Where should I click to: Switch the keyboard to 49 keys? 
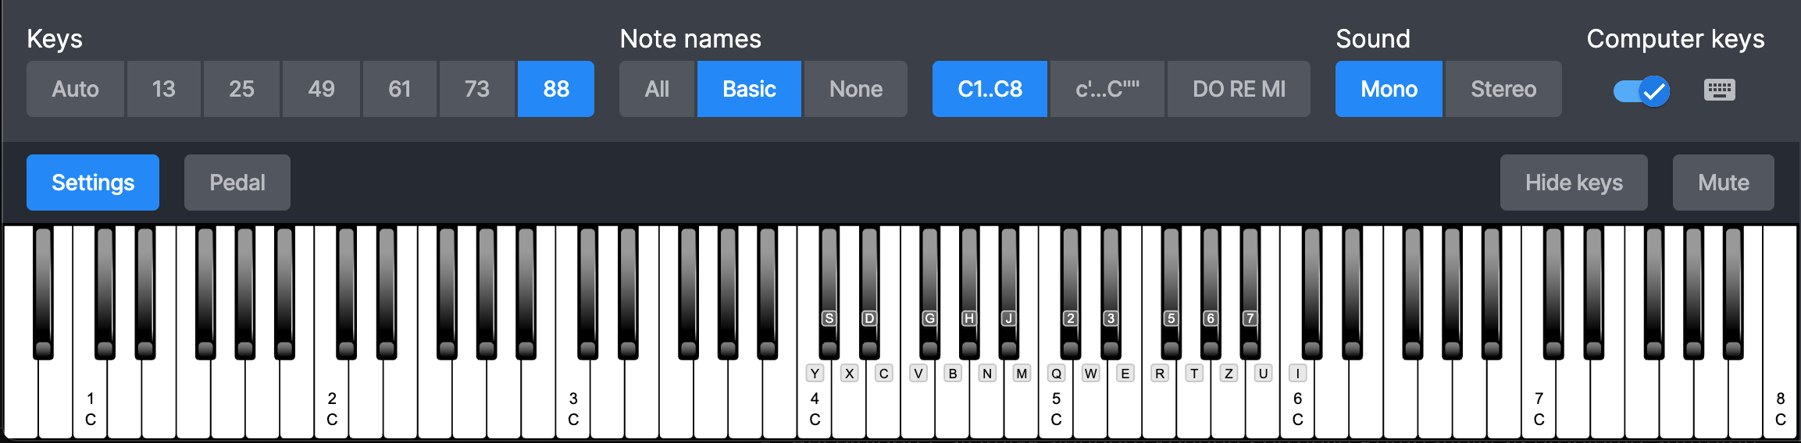click(x=321, y=89)
